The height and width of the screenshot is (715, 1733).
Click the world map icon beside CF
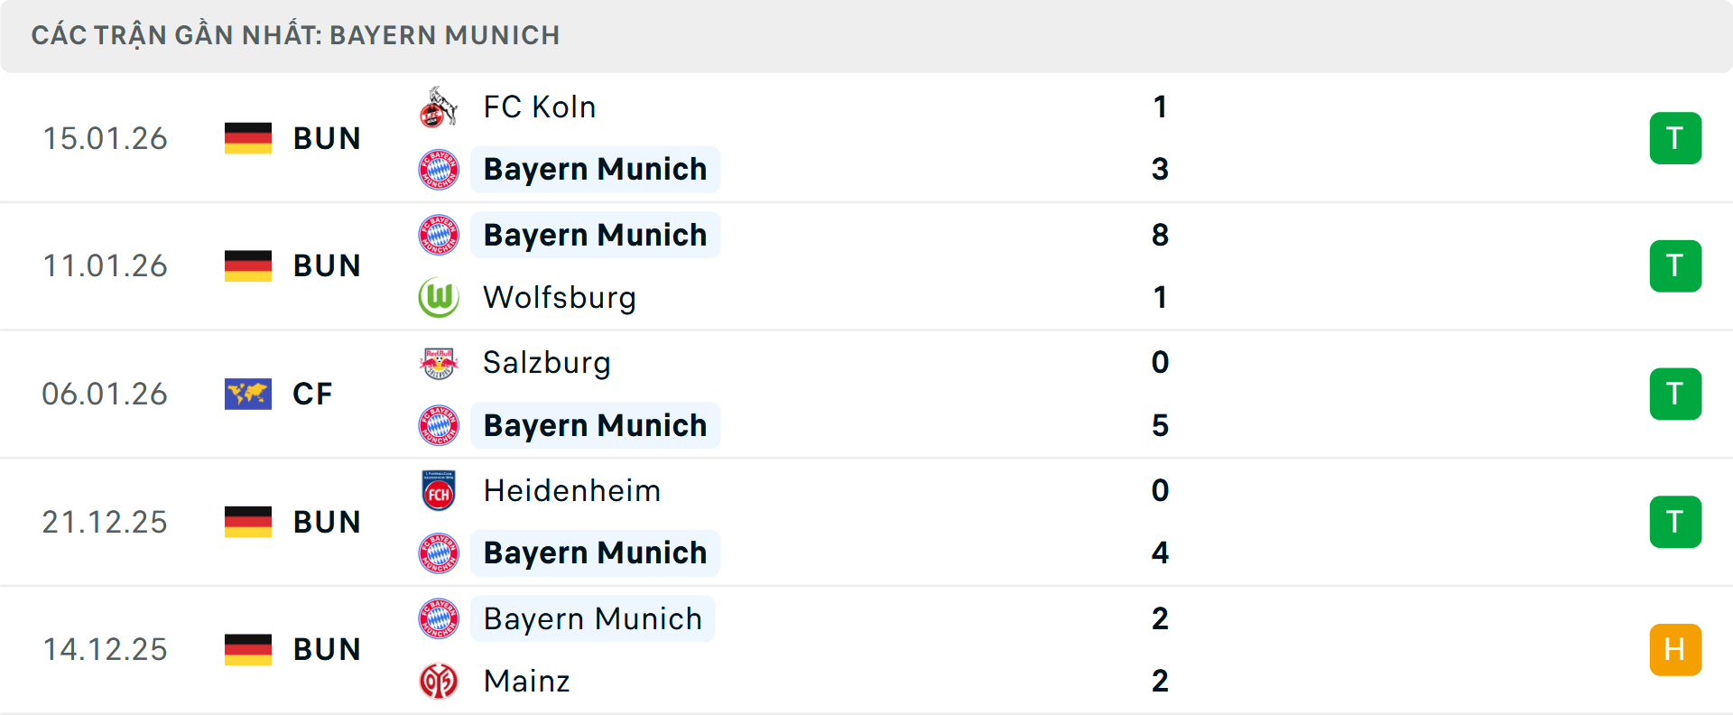248,394
